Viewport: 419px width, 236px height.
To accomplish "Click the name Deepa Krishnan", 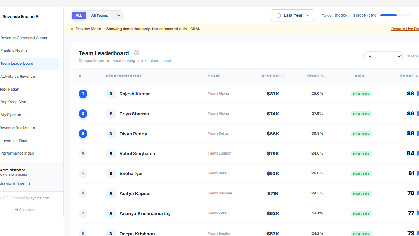I will click(137, 233).
